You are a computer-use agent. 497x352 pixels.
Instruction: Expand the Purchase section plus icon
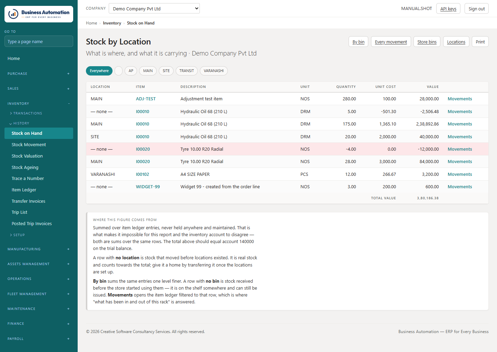(x=68, y=74)
